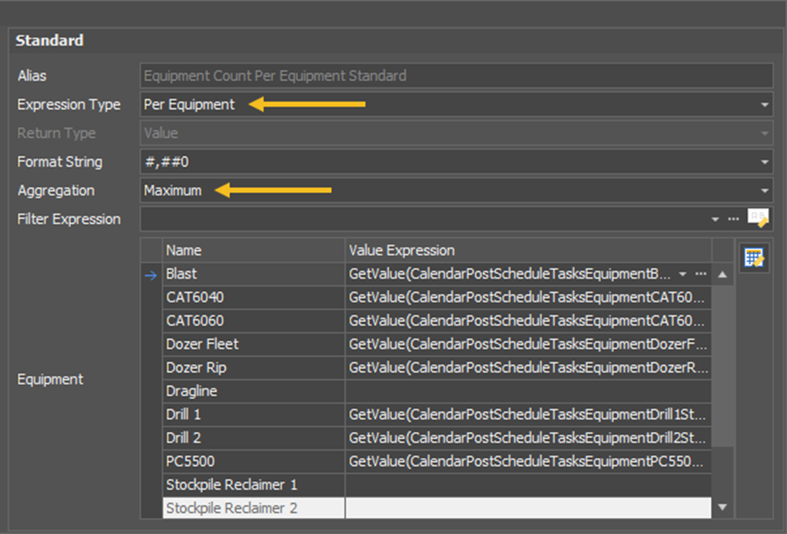
Task: Select the Drill 1 row
Action: click(254, 414)
